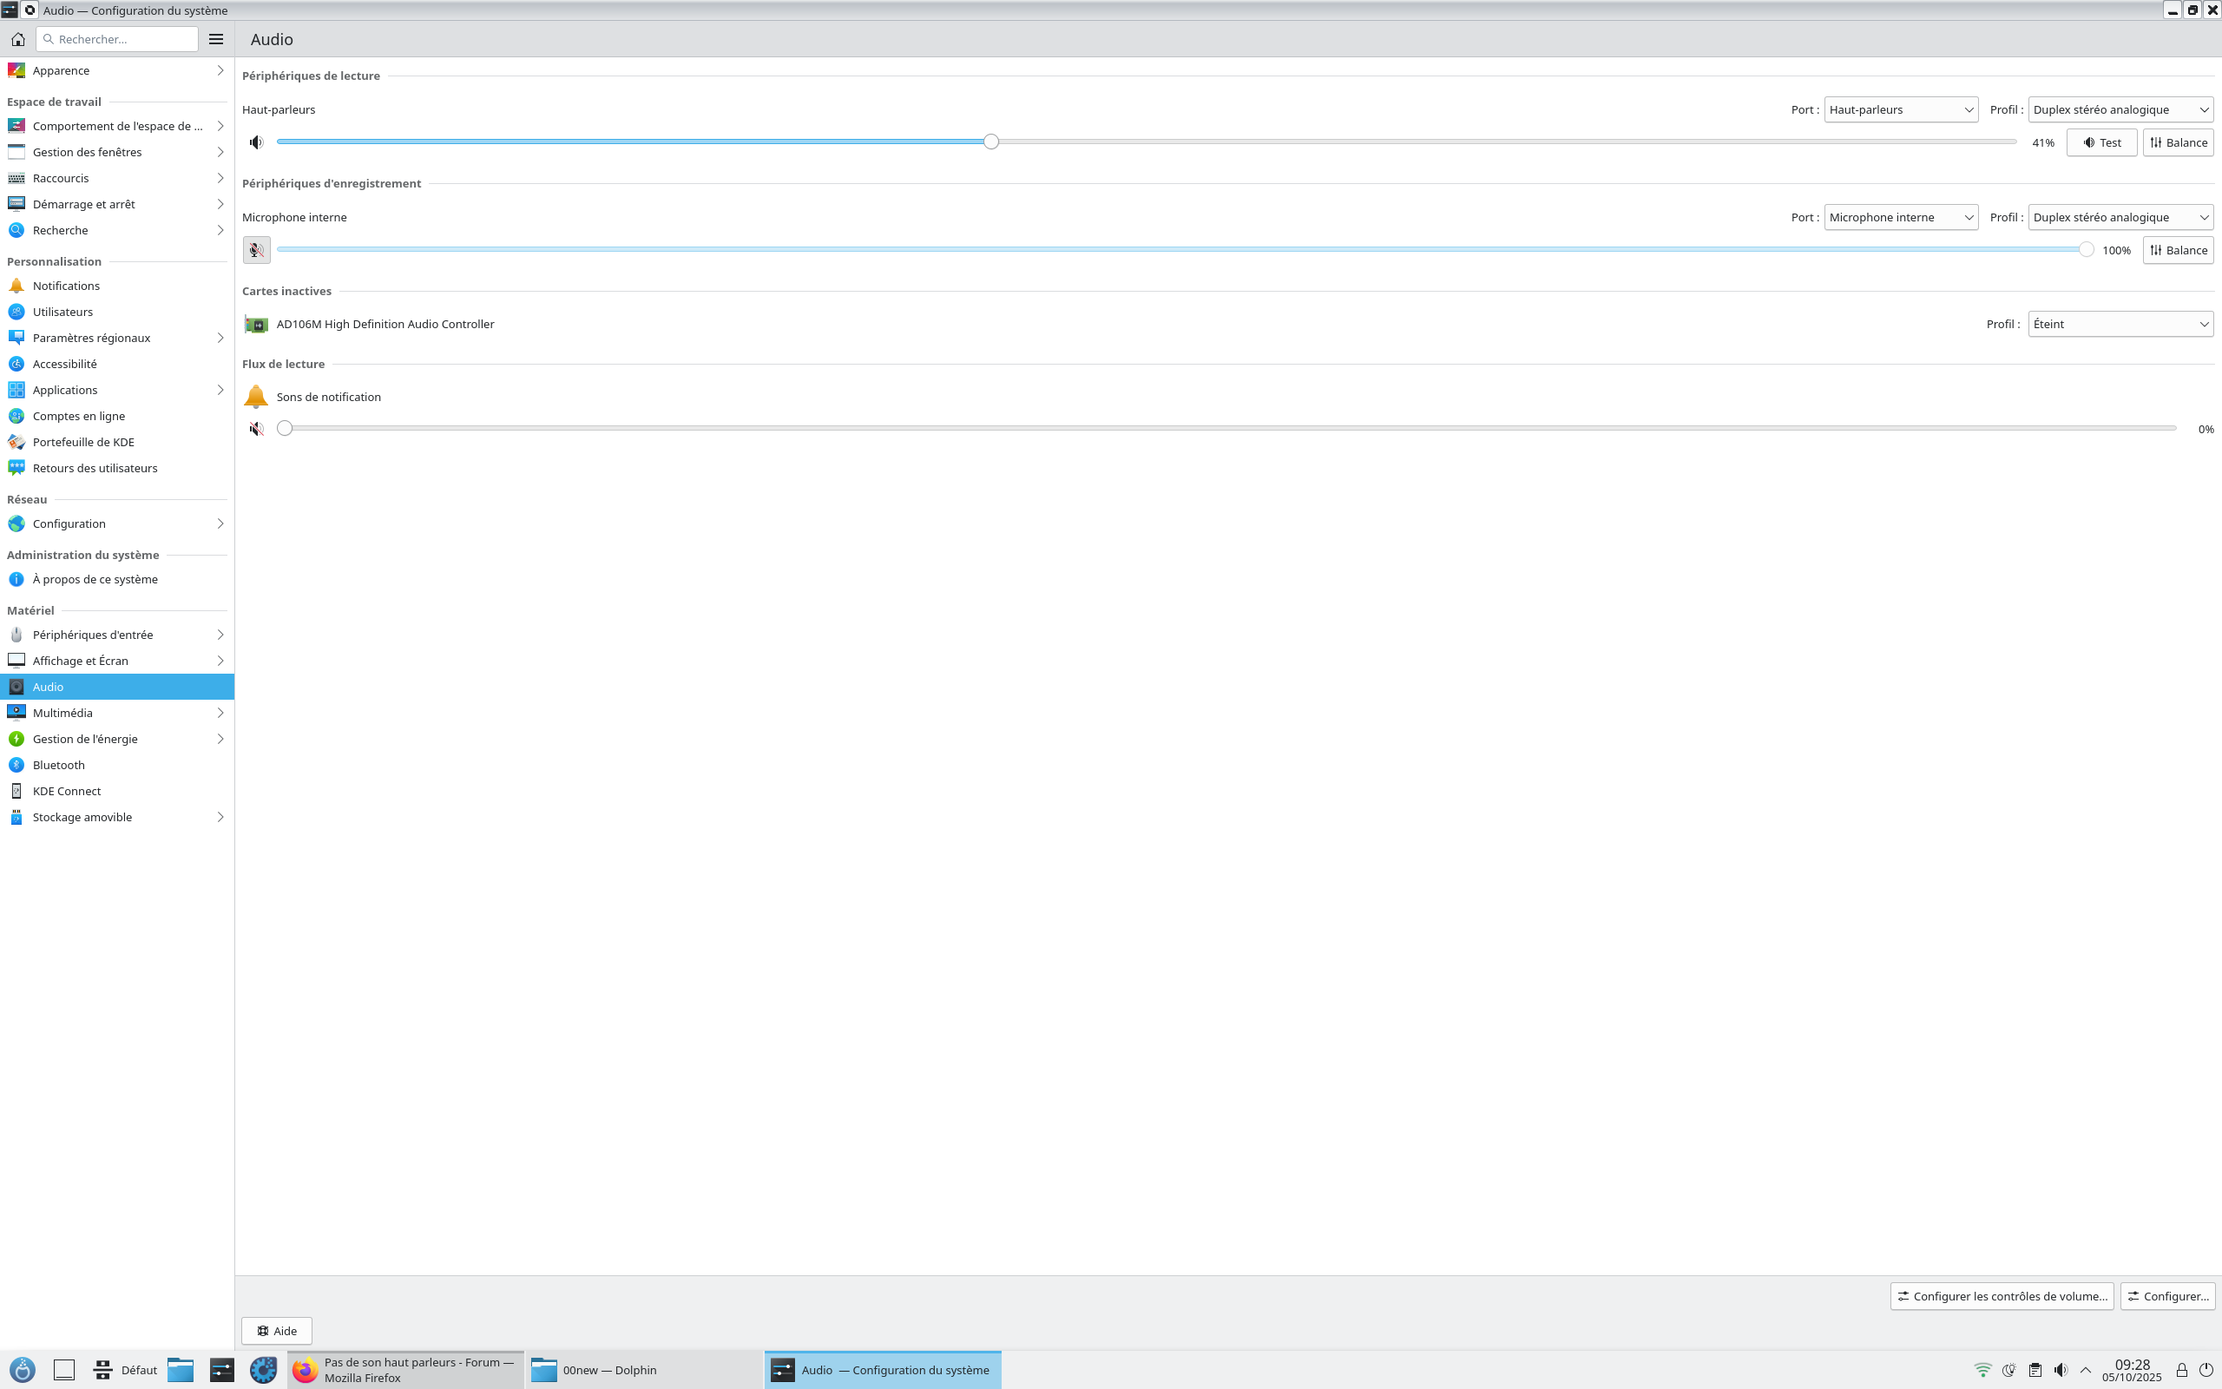Open AD106M card profile dropdown (Éteint)
2222x1389 pixels.
(x=2120, y=325)
